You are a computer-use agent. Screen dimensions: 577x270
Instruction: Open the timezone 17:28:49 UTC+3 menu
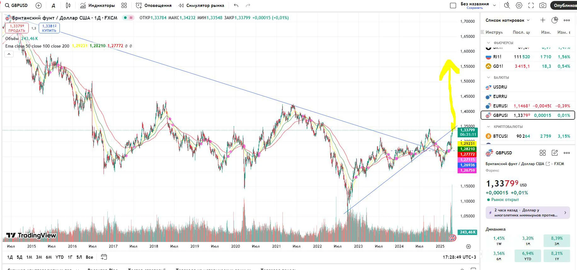tap(459, 257)
